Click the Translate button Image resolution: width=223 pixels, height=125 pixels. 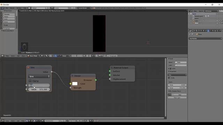tap(9, 15)
